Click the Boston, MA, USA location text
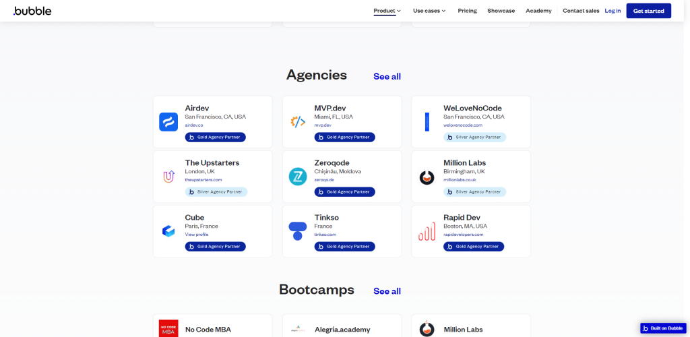Viewport: 690px width, 337px height. (x=465, y=226)
